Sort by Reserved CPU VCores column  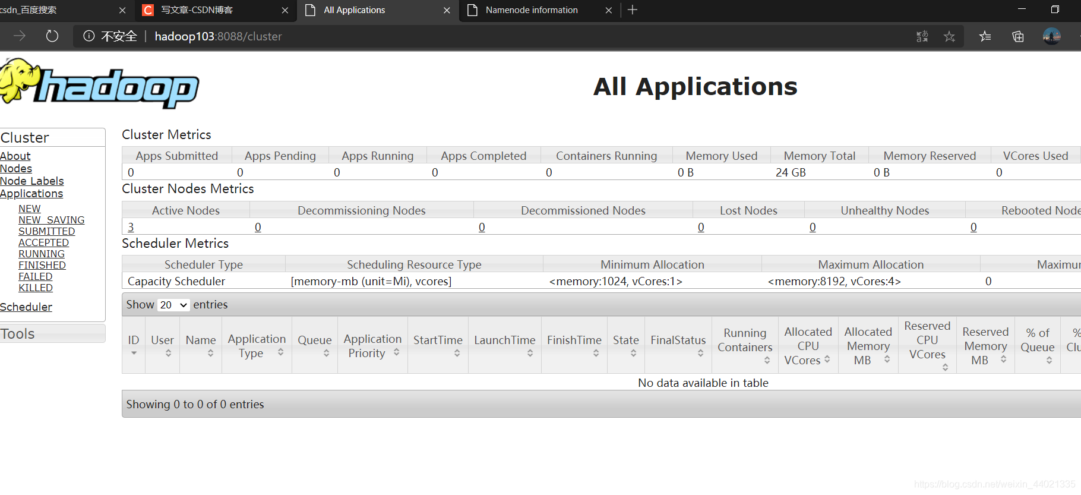tap(945, 367)
